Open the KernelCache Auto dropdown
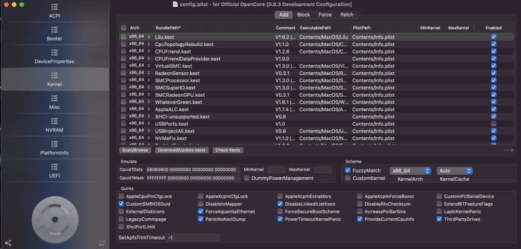 [454, 171]
